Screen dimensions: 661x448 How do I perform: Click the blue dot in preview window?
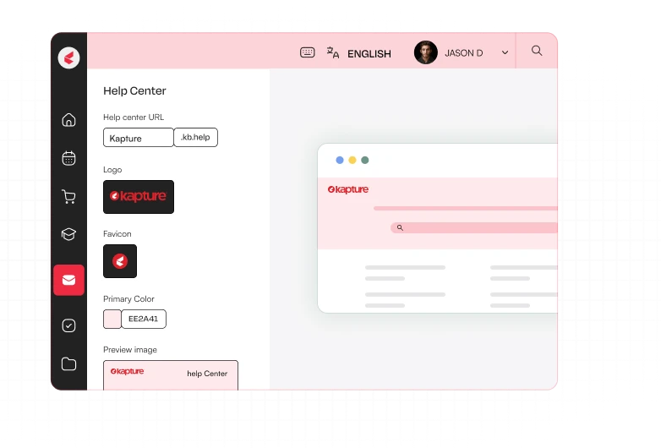[340, 160]
